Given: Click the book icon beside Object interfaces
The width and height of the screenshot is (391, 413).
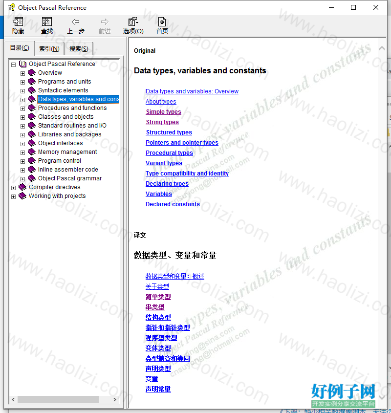Looking at the screenshot, I should pos(32,143).
